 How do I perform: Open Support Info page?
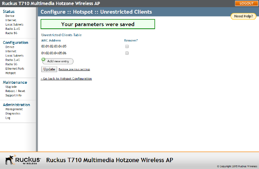(x=13, y=95)
